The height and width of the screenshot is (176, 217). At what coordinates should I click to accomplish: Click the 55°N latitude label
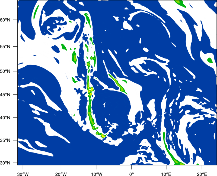click(5, 47)
